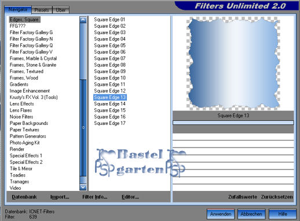The width and height of the screenshot is (300, 221).
Task: Click the Anwenden button
Action: click(x=221, y=214)
